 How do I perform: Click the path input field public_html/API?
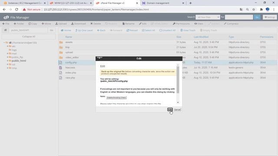coord(28,30)
